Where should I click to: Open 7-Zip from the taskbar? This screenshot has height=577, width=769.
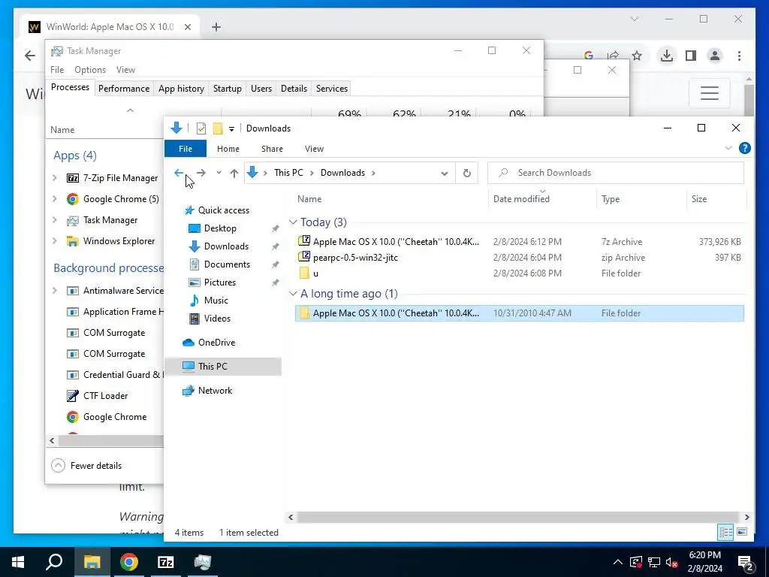[166, 562]
